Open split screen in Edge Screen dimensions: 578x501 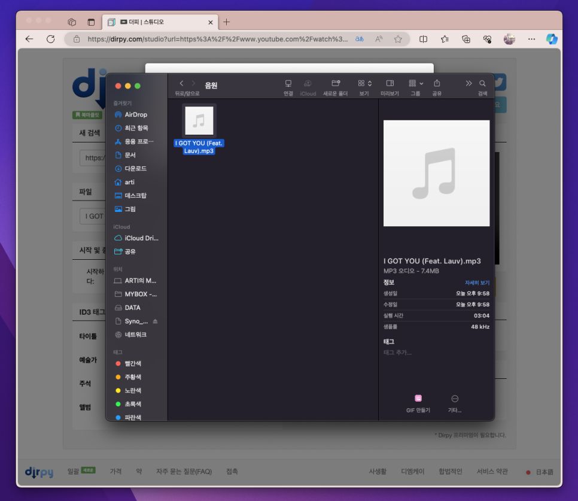pyautogui.click(x=423, y=39)
